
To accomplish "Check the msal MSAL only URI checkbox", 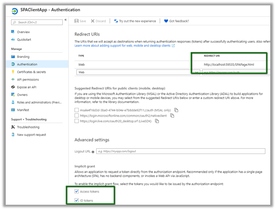I will 77,110.
